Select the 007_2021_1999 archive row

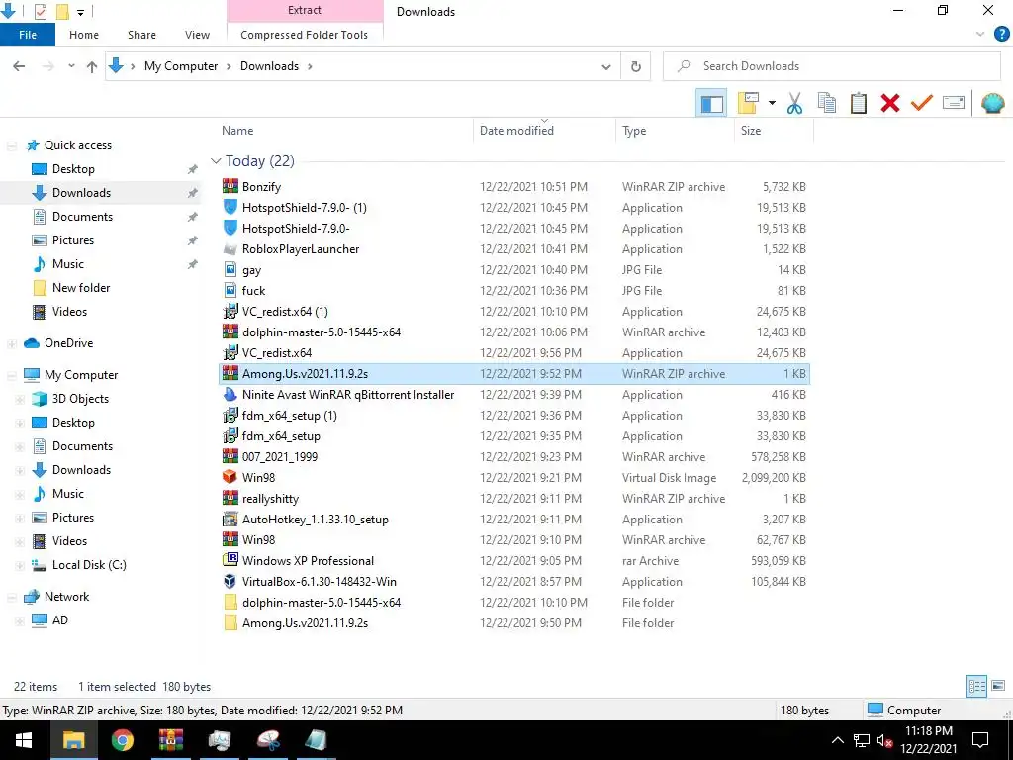pos(513,457)
